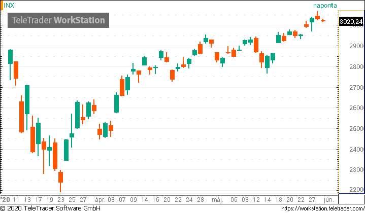365x213 pixels.
Task: Click the ápr. month label on date axis
Action: coord(100,200)
